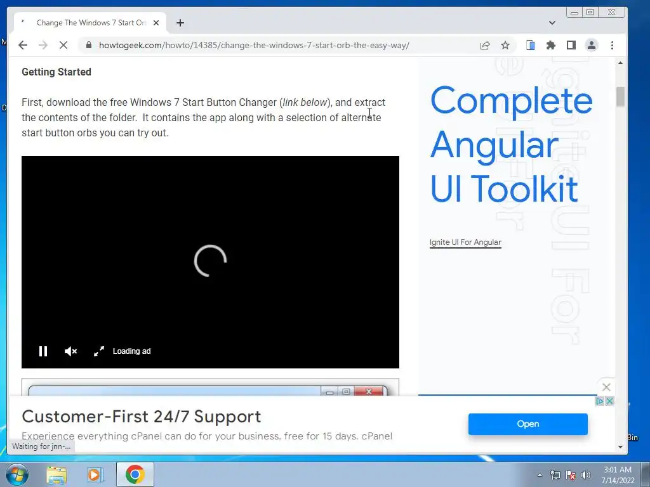Bookmark this page with the star

(505, 45)
